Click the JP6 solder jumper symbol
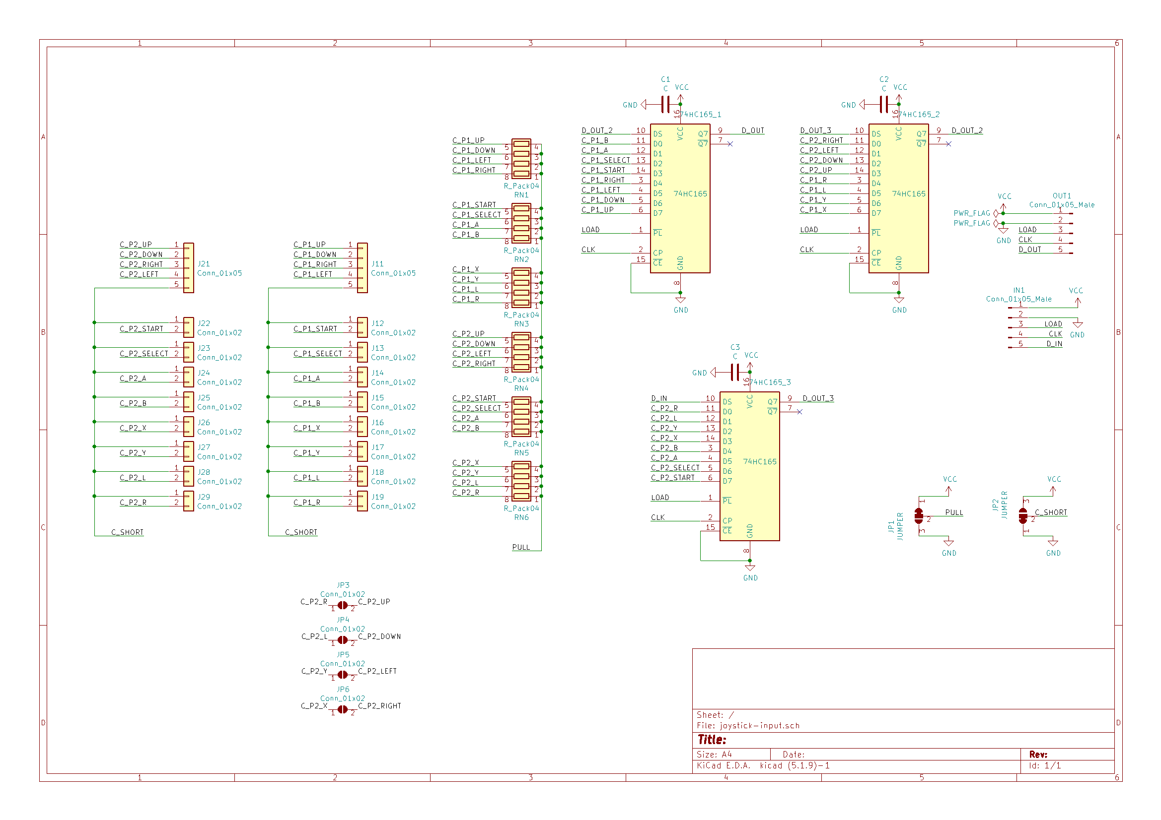 pos(342,709)
